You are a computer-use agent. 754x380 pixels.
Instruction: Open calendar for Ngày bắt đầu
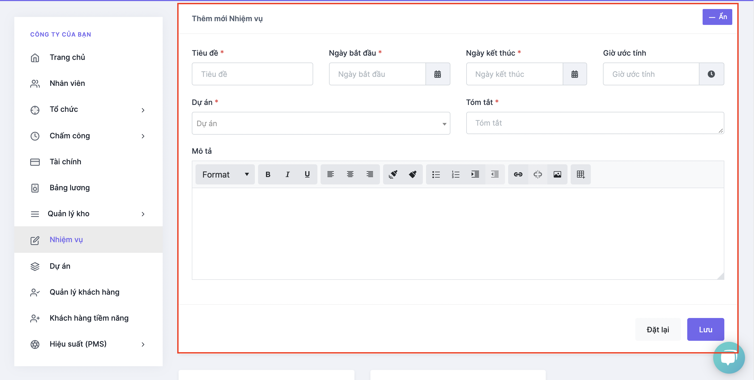tap(438, 74)
